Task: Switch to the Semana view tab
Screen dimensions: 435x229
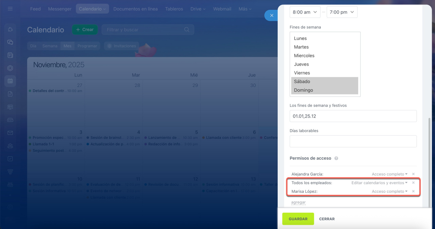Action: 50,46
